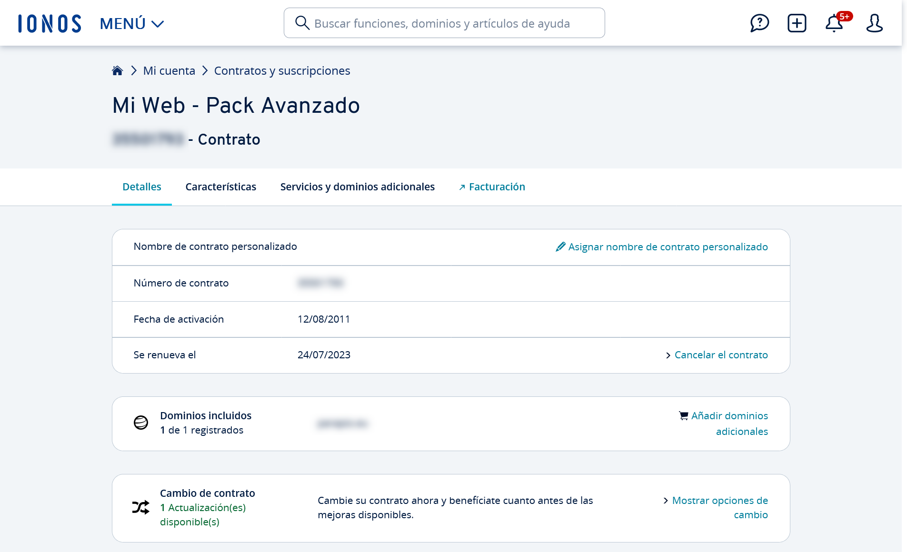
Task: Click the Número de contrato label
Action: [x=181, y=283]
